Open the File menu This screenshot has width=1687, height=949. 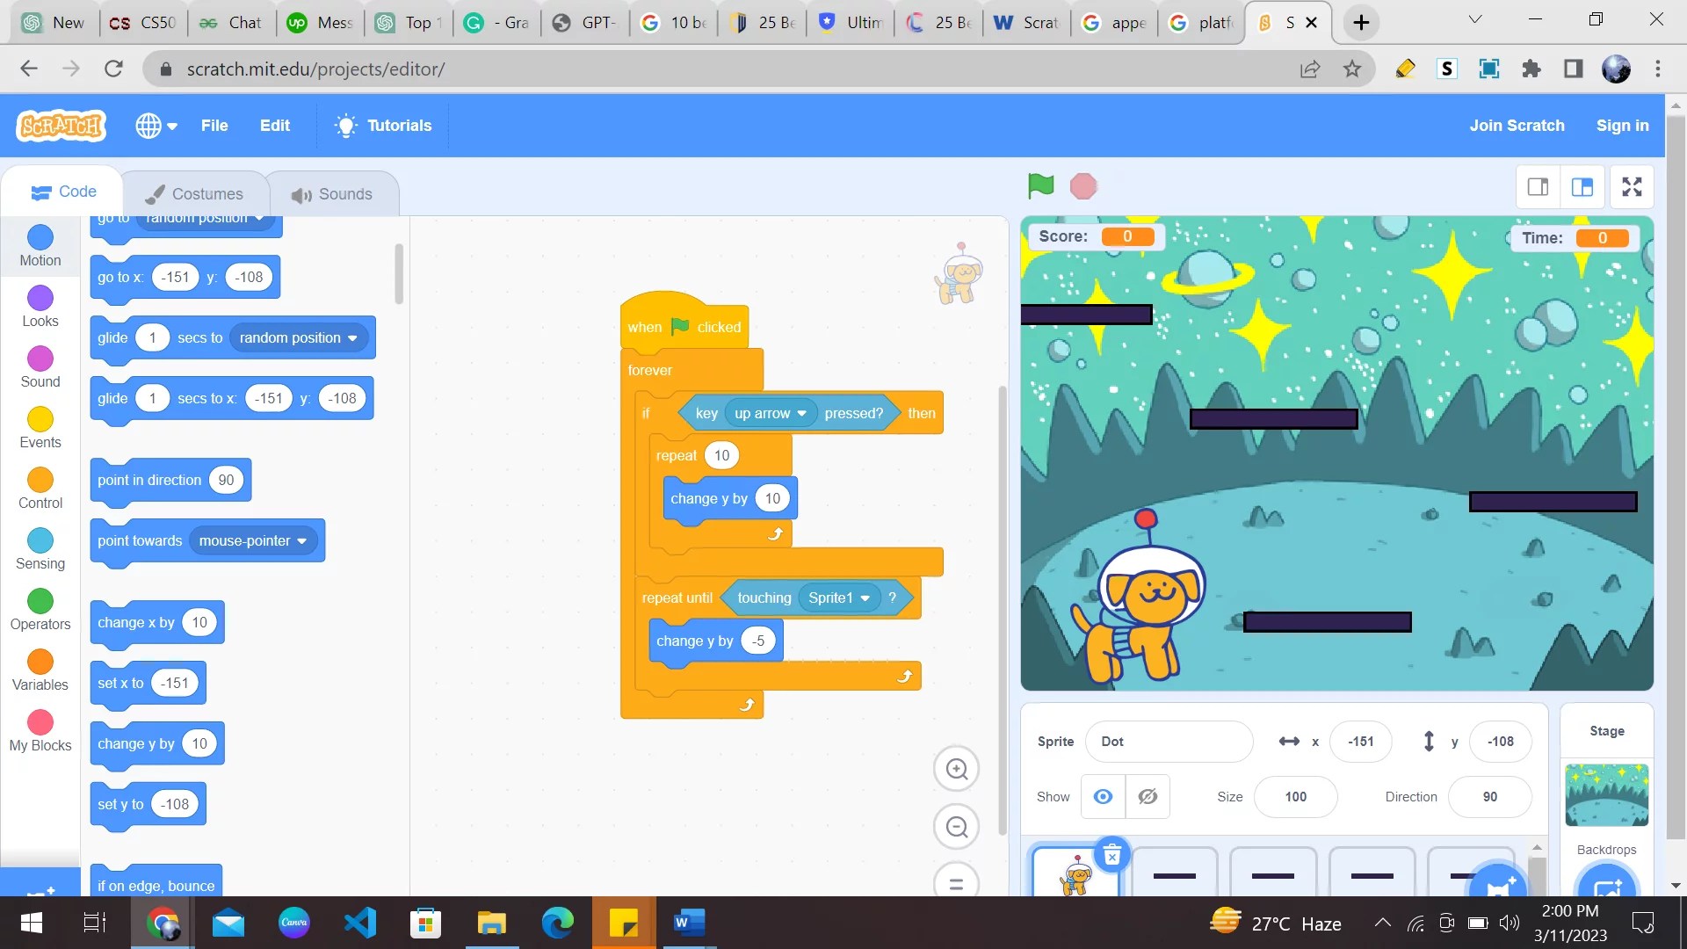pos(214,125)
